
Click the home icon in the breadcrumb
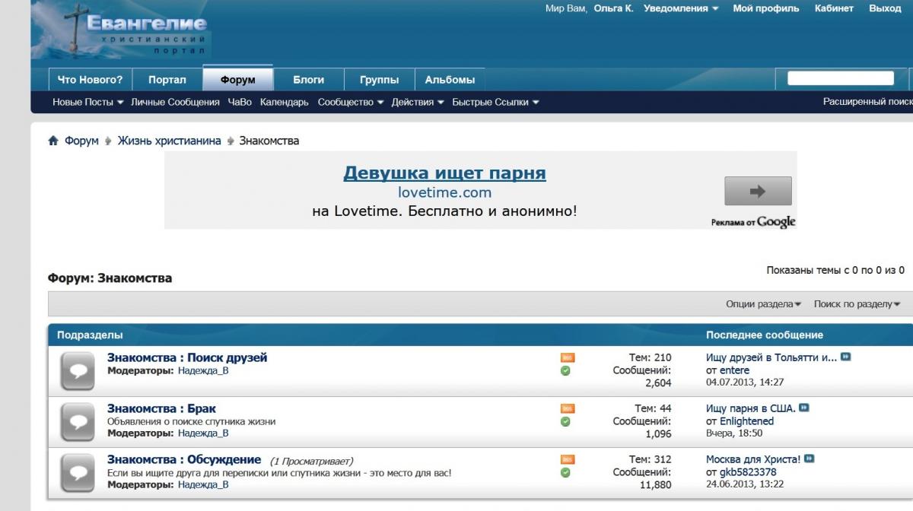53,141
